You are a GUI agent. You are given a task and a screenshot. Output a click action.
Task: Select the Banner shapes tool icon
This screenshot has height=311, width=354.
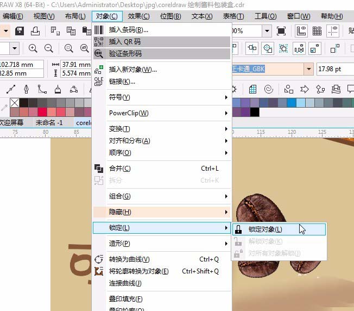click(x=336, y=89)
